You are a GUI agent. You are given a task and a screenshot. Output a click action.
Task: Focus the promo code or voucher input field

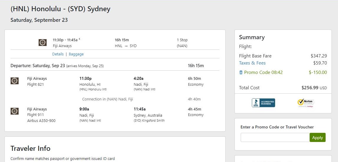click(275, 138)
